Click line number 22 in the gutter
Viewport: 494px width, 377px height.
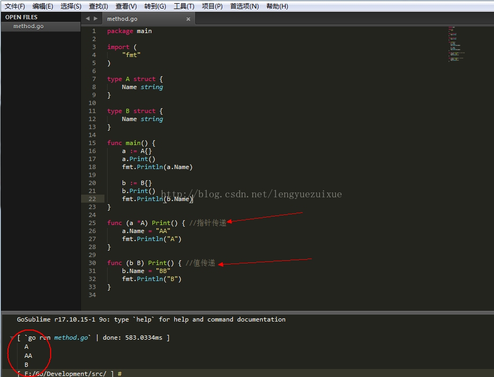coord(92,199)
